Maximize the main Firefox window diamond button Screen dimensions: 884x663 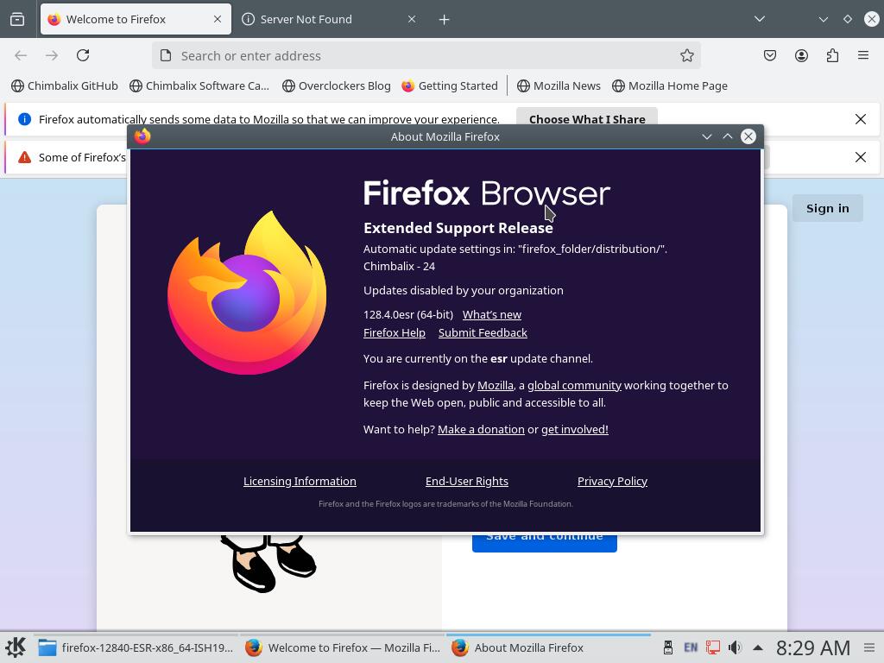848,19
